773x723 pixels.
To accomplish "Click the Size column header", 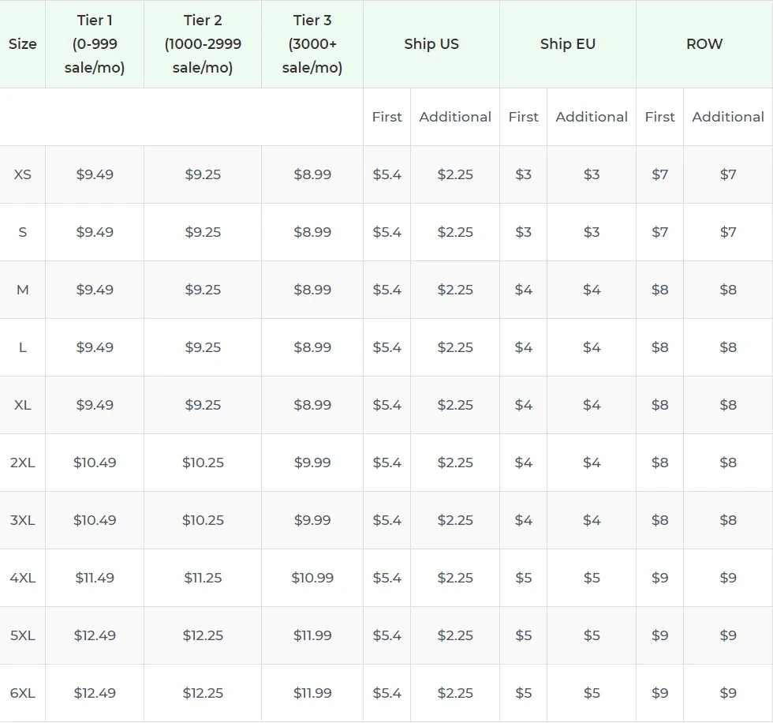I will click(x=22, y=43).
